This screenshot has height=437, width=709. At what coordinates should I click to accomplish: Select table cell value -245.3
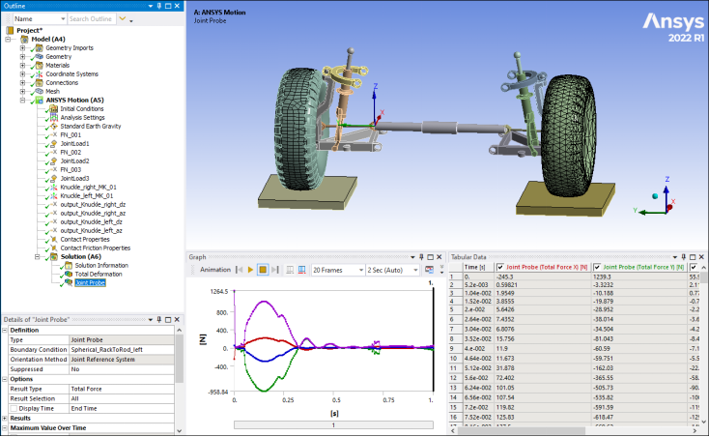click(x=543, y=277)
